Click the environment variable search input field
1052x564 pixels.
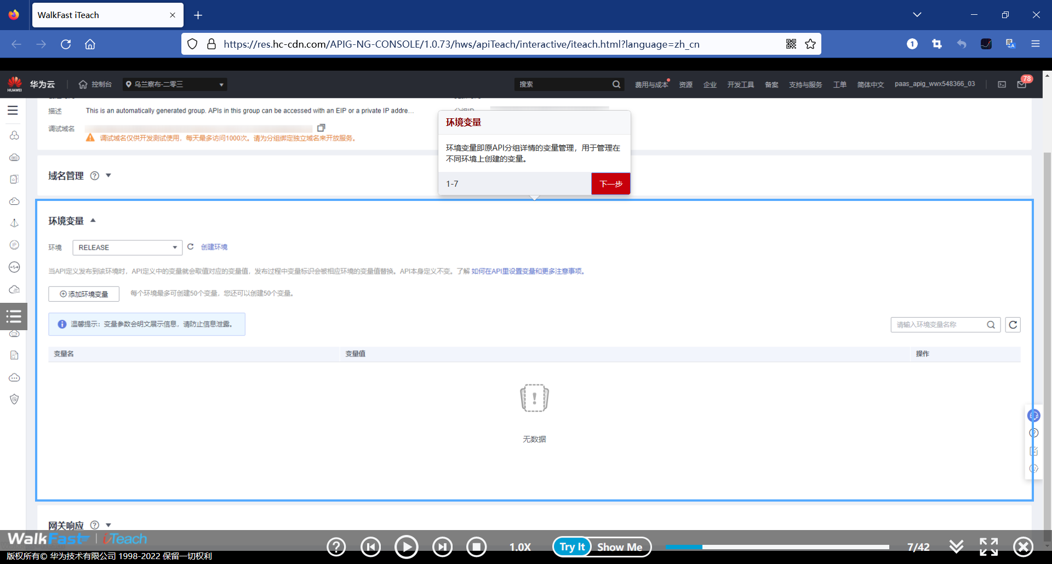(x=940, y=324)
